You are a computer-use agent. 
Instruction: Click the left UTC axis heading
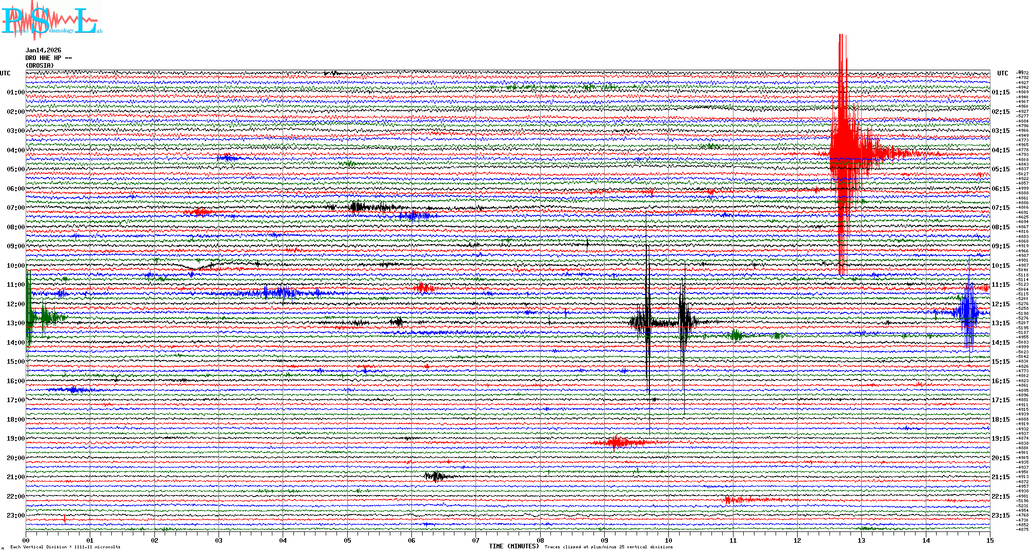tap(5, 73)
